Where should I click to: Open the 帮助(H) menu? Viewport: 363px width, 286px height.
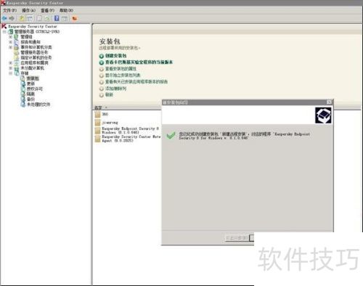[66, 10]
